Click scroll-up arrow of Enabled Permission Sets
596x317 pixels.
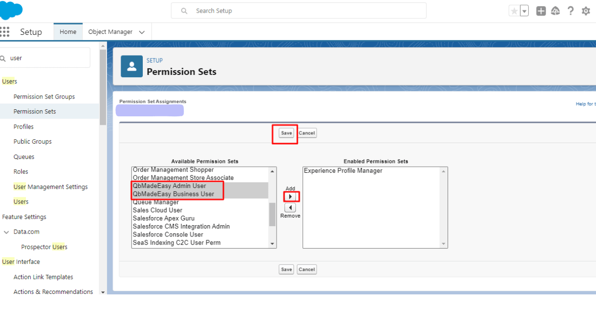click(443, 171)
